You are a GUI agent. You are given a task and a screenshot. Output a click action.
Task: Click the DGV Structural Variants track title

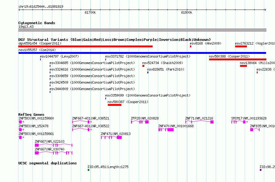point(115,40)
